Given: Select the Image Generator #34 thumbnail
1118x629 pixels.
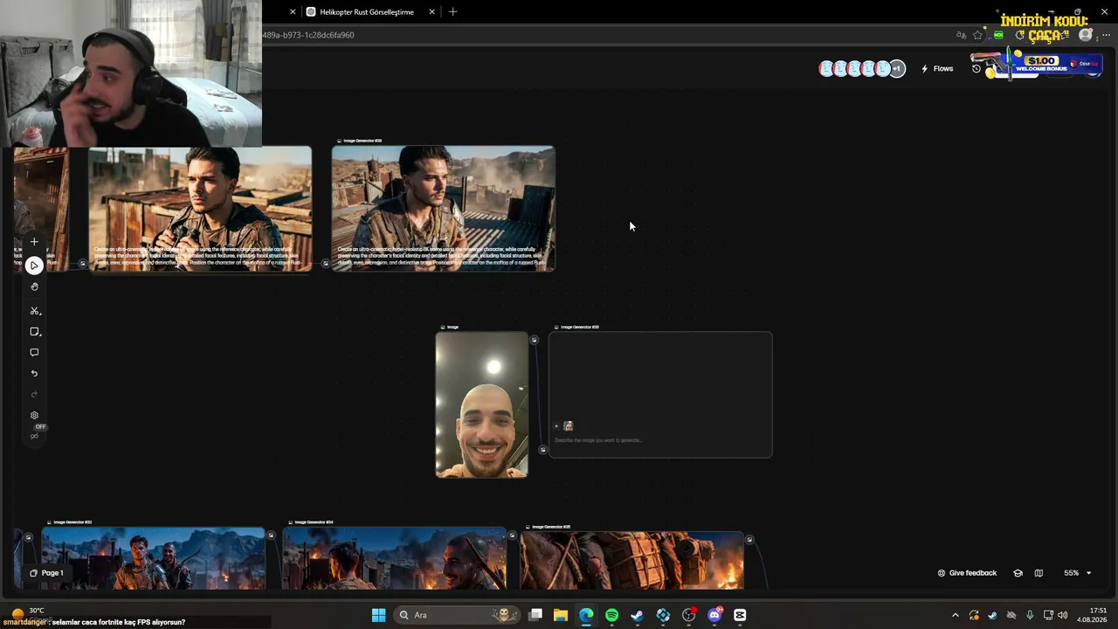Looking at the screenshot, I should tap(394, 559).
